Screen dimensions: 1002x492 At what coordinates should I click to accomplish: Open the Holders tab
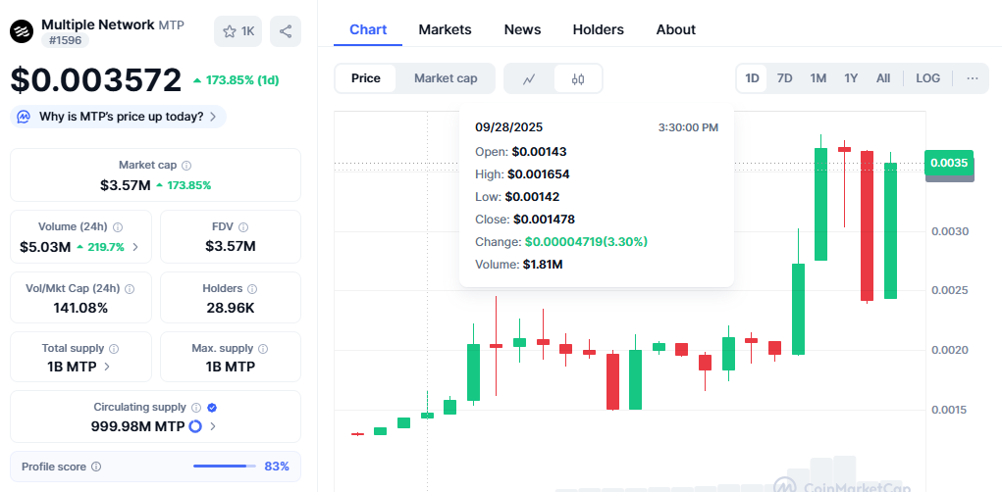coord(598,29)
